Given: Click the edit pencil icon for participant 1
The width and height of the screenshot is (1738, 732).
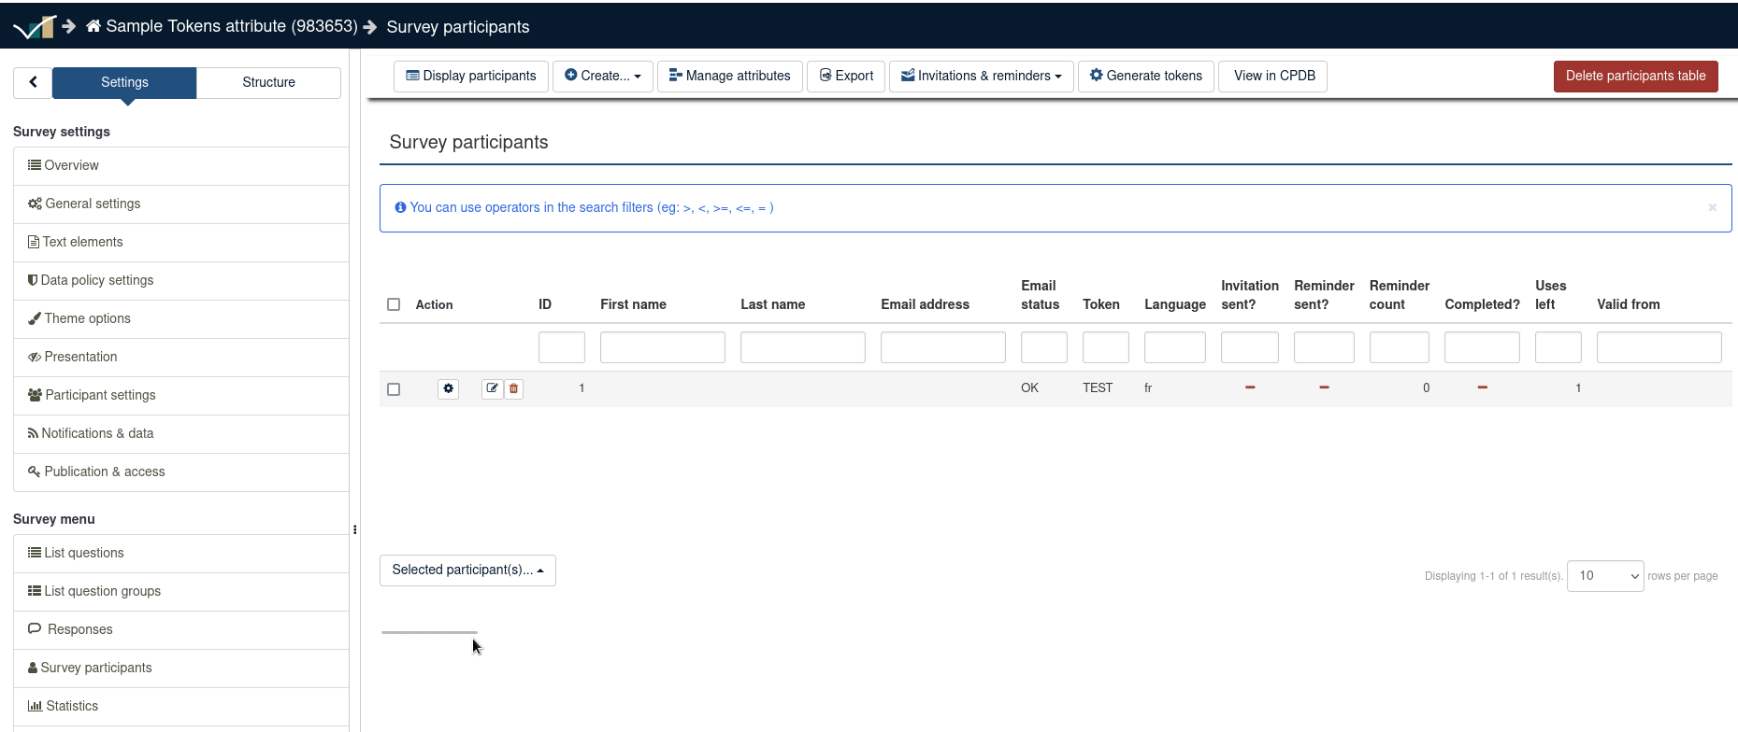Looking at the screenshot, I should tap(492, 388).
